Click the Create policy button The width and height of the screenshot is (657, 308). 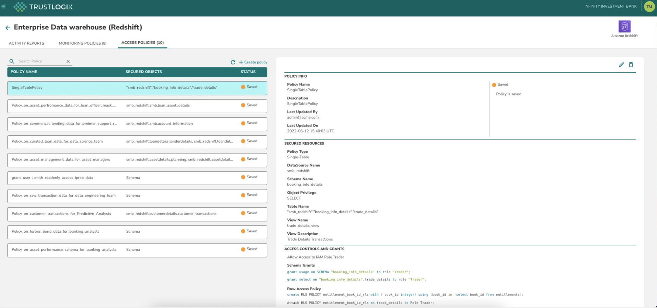(x=253, y=62)
